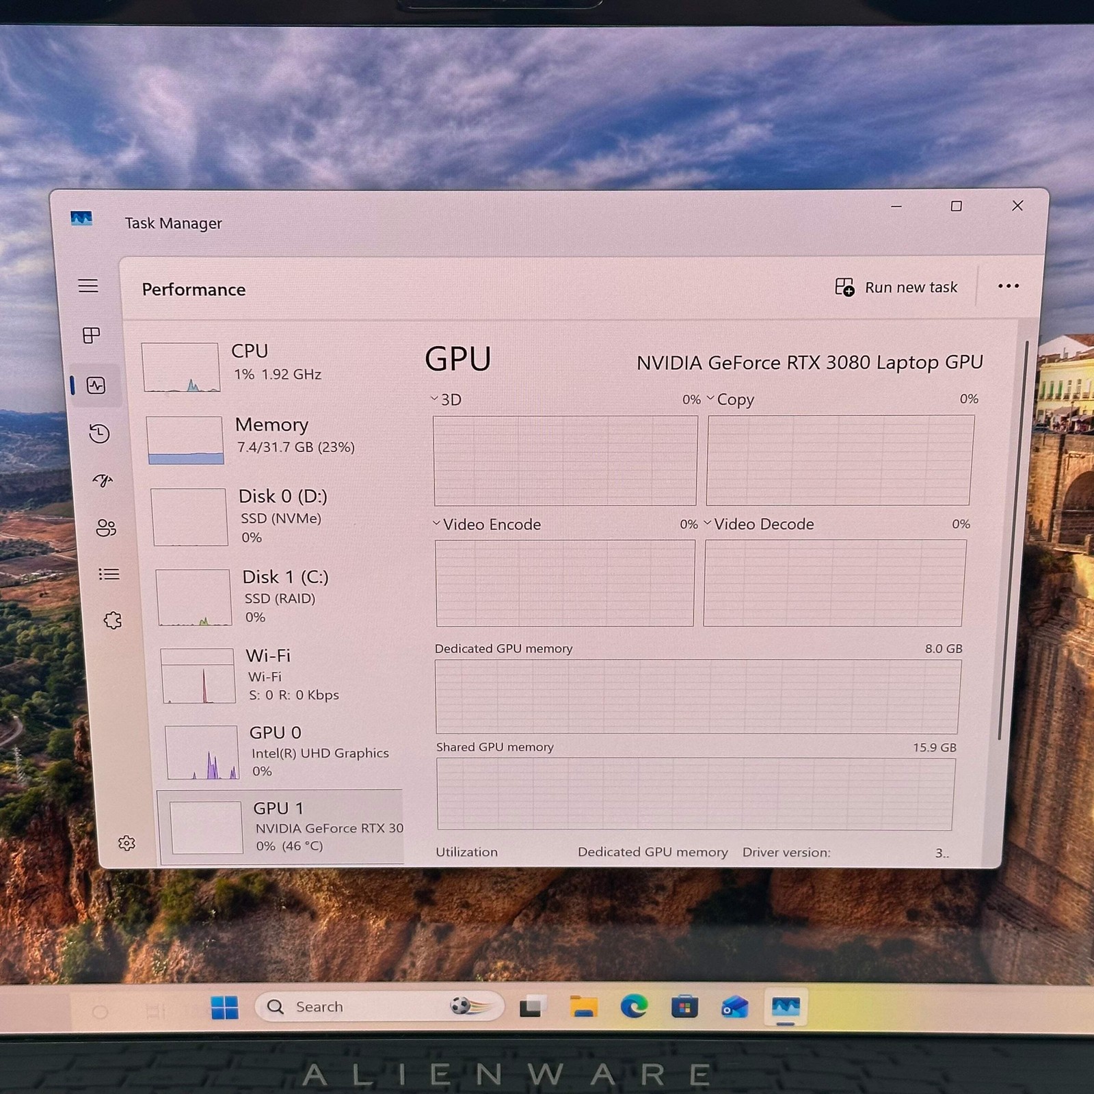This screenshot has width=1094, height=1094.
Task: Click the 3D utilization graph
Action: coord(565,460)
